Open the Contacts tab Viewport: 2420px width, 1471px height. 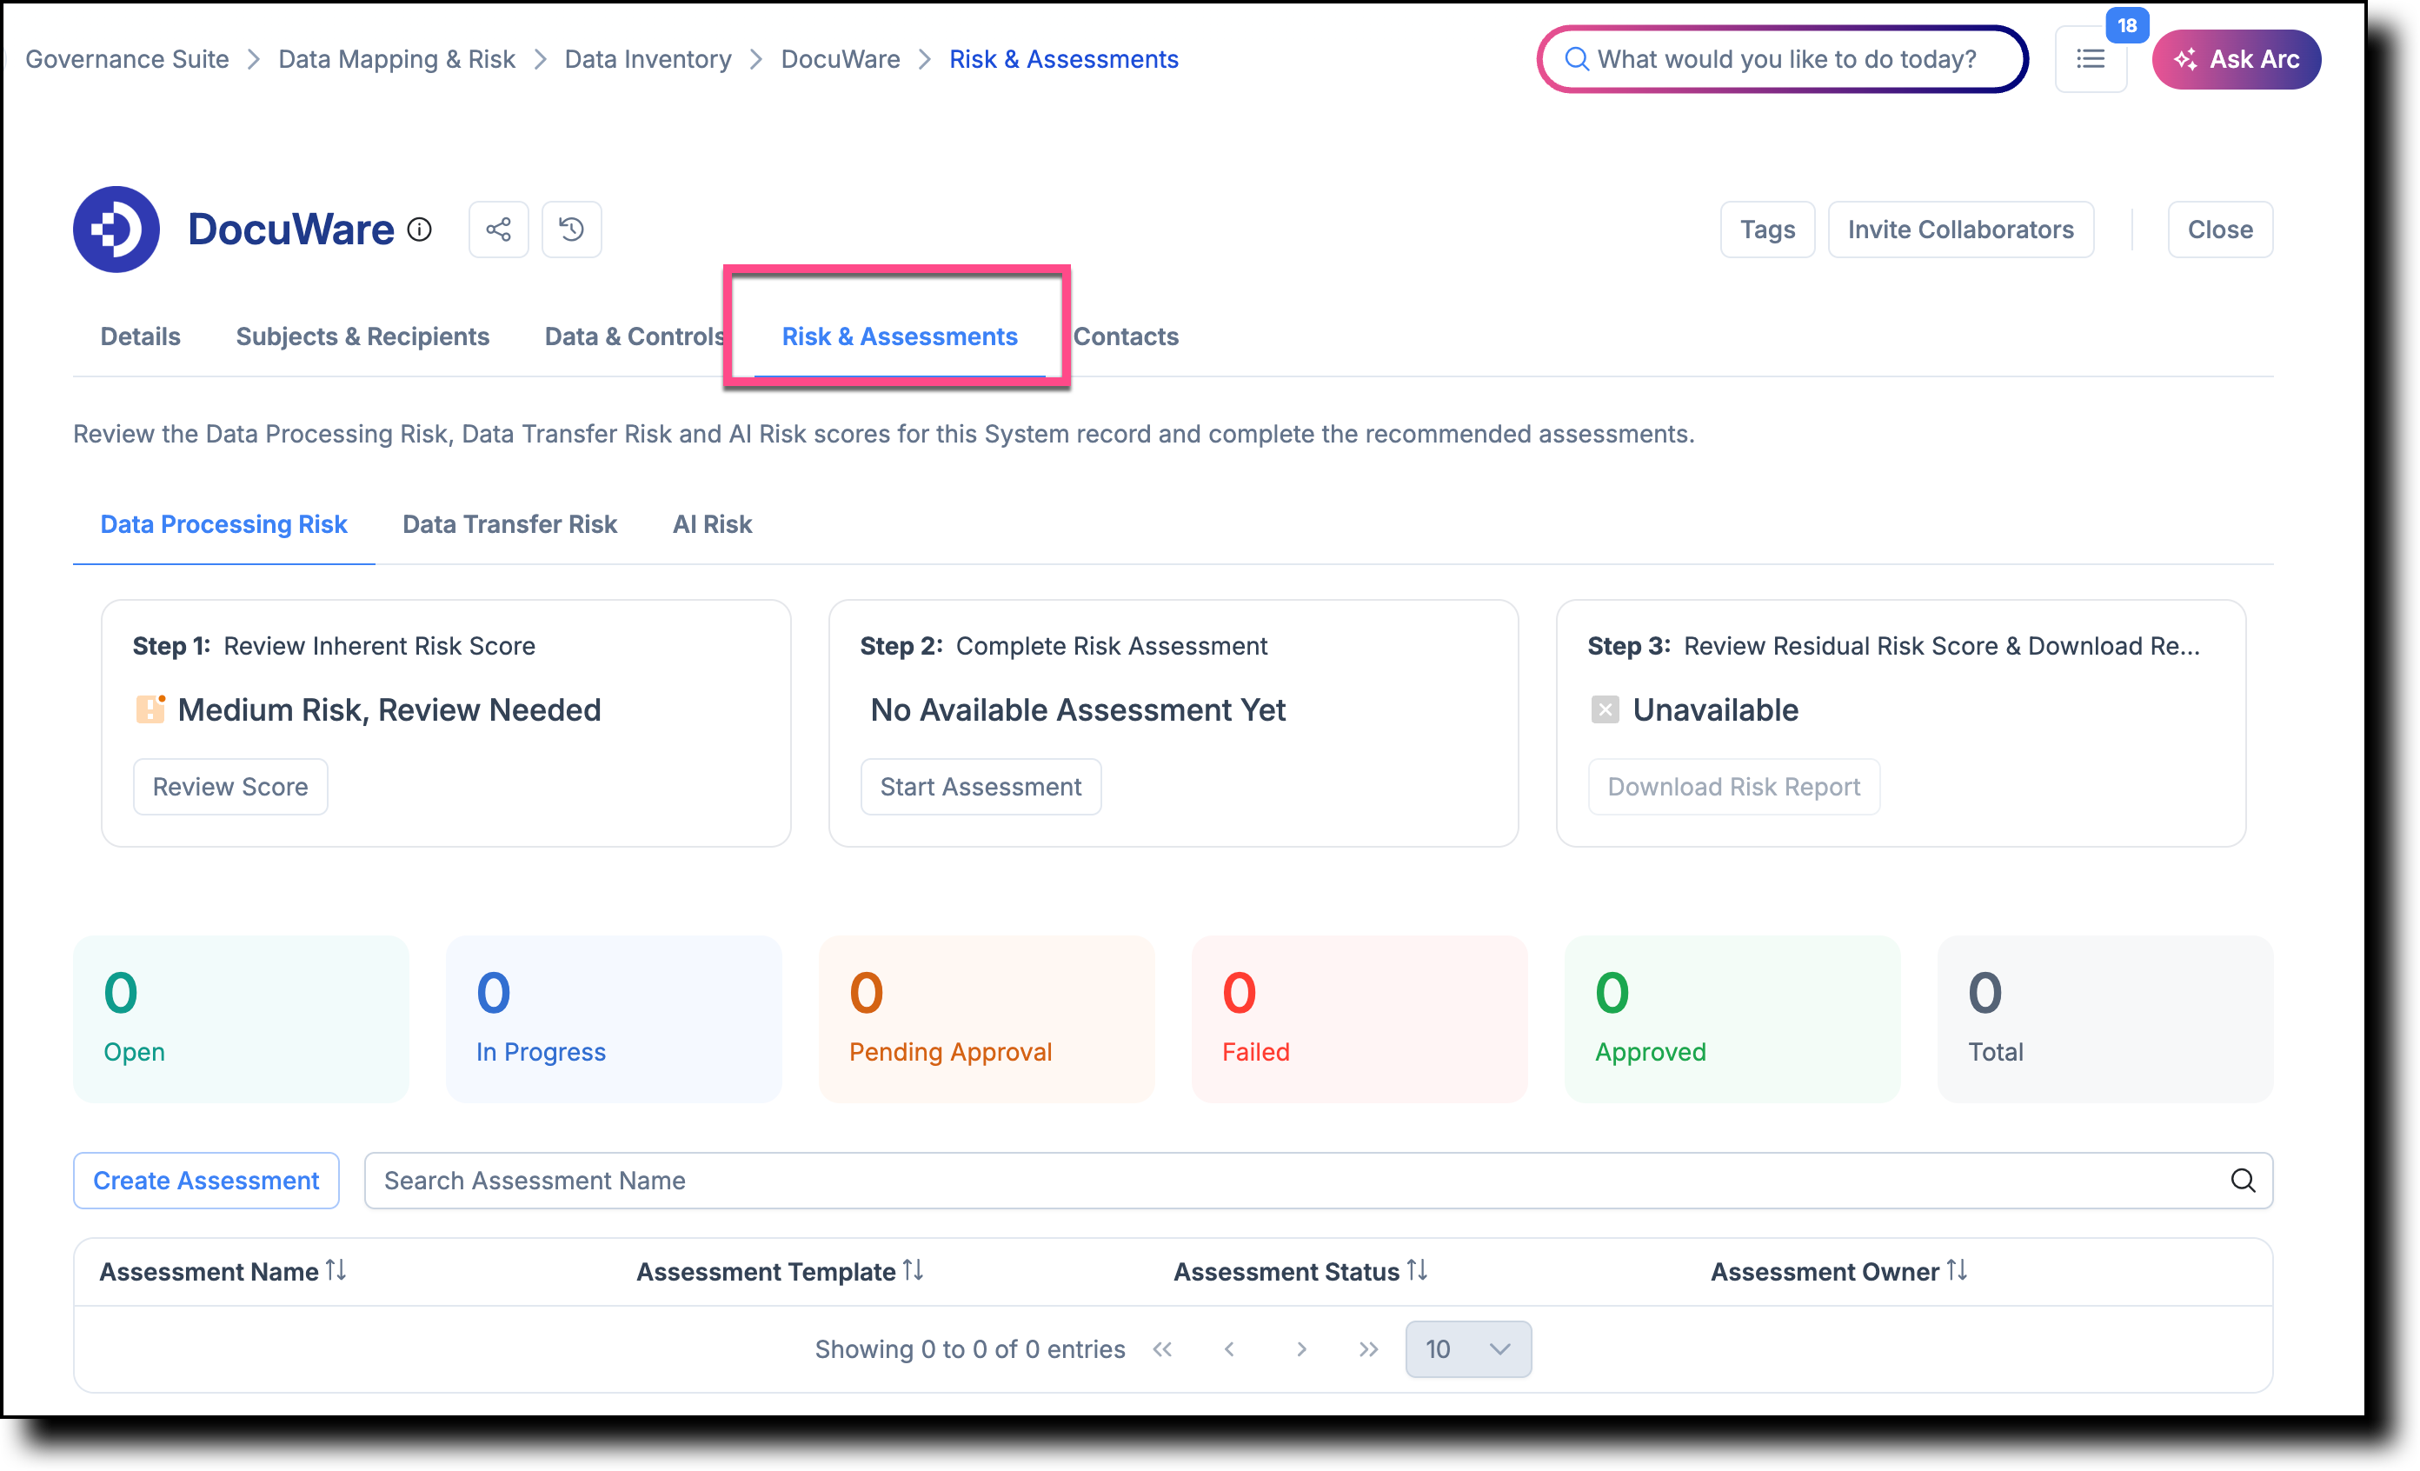(1126, 336)
